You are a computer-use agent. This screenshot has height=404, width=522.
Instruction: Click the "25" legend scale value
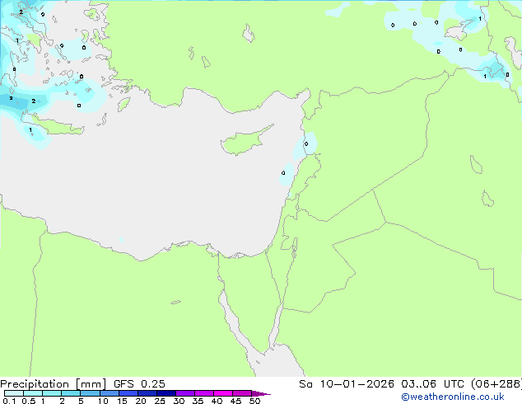pos(160,401)
